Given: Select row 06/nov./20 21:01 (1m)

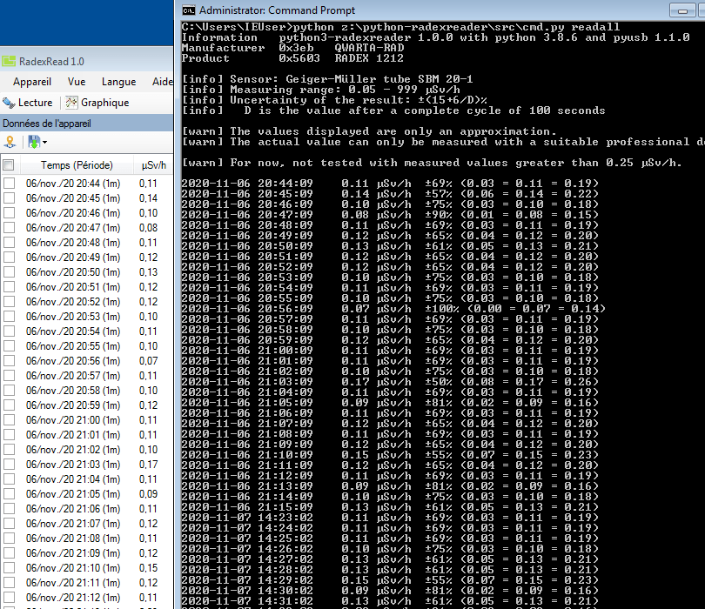Looking at the screenshot, I should (86, 435).
